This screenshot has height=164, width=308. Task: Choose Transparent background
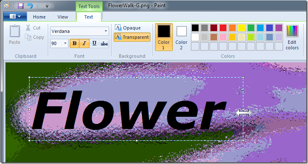click(x=132, y=37)
